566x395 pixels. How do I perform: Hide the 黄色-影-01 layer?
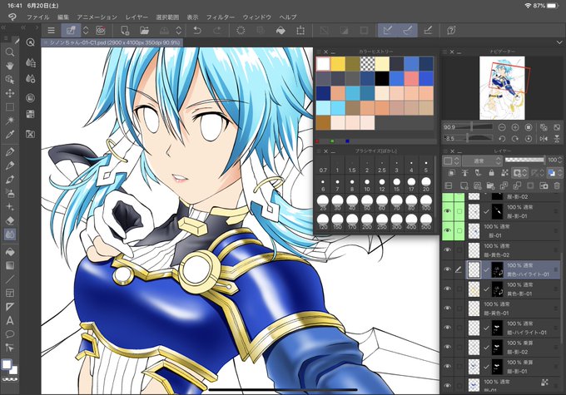click(448, 289)
